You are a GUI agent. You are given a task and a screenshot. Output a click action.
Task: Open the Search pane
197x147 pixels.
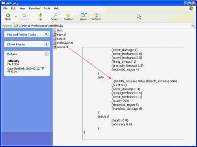pos(55,17)
